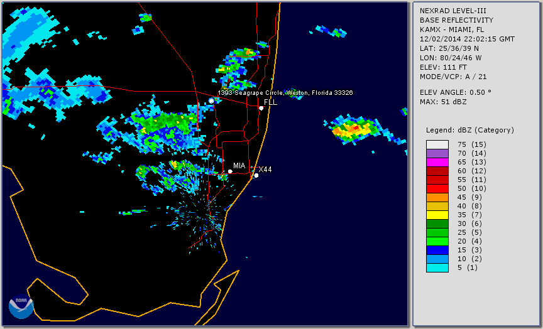Click the MODE/VCP: A / 21 text
Viewport: 543px width, 329px height.
coord(453,77)
